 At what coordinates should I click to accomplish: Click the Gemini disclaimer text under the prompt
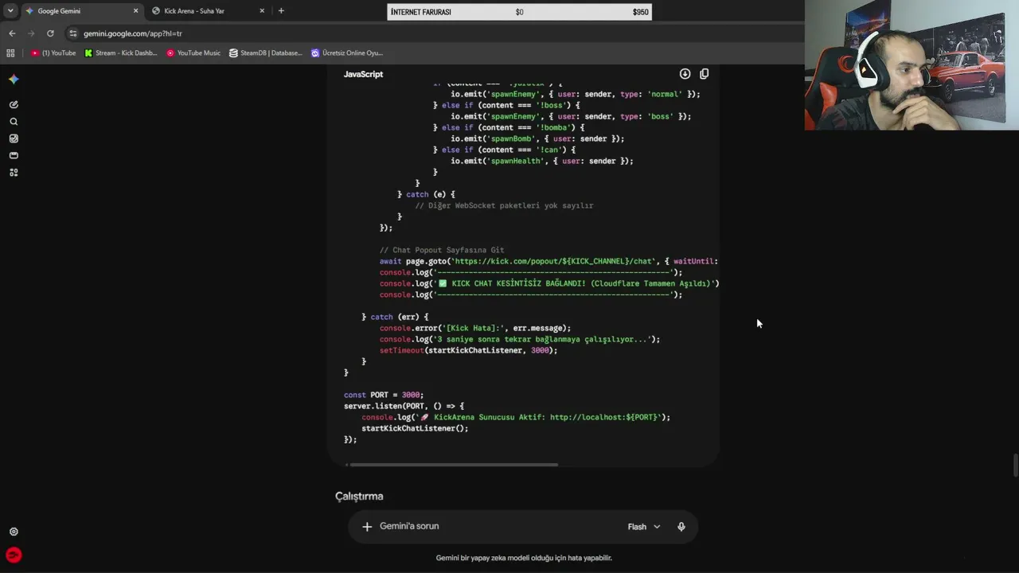click(524, 558)
